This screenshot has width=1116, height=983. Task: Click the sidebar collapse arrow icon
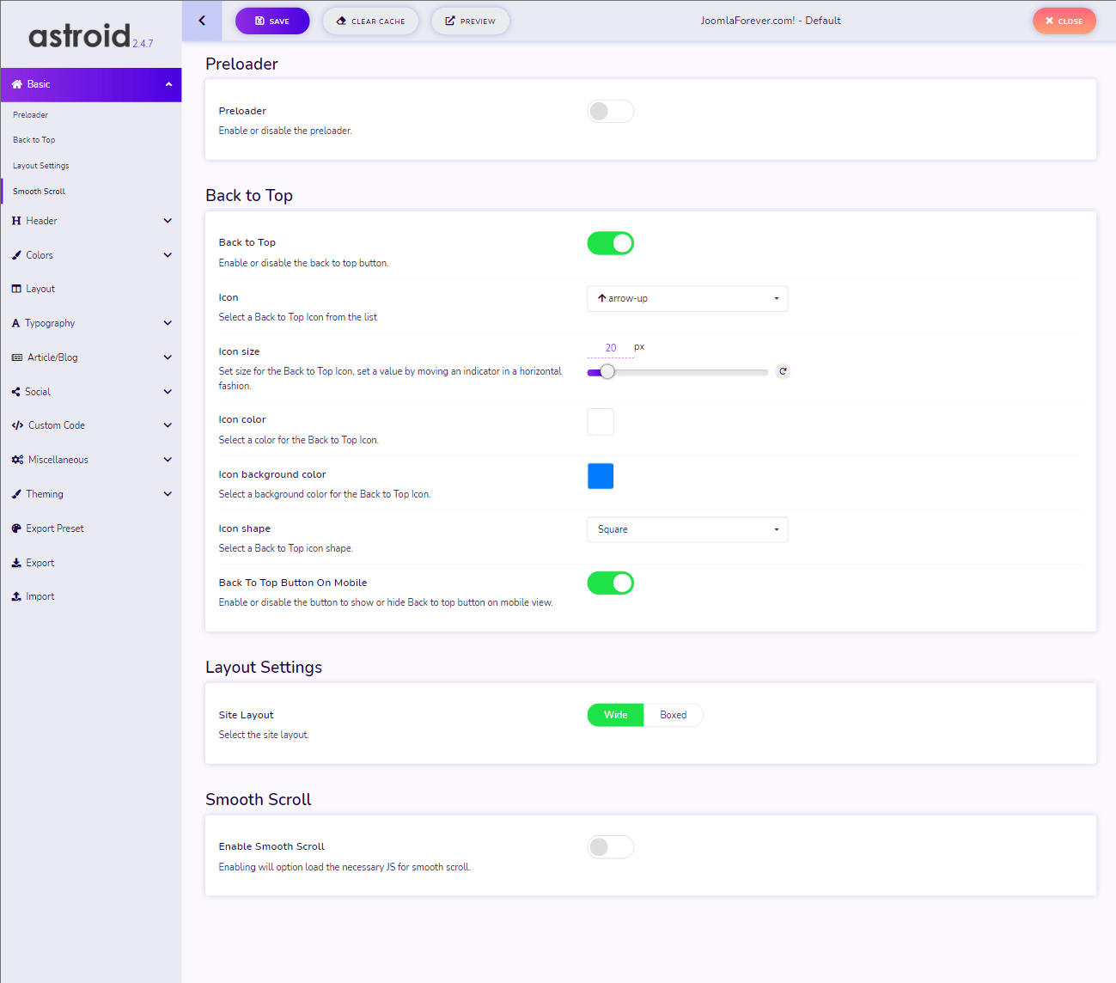point(202,21)
